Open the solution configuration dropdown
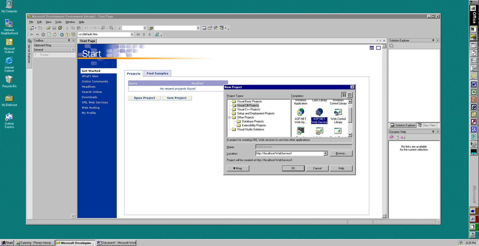Viewport: 479px width, 246px height. tap(145, 28)
